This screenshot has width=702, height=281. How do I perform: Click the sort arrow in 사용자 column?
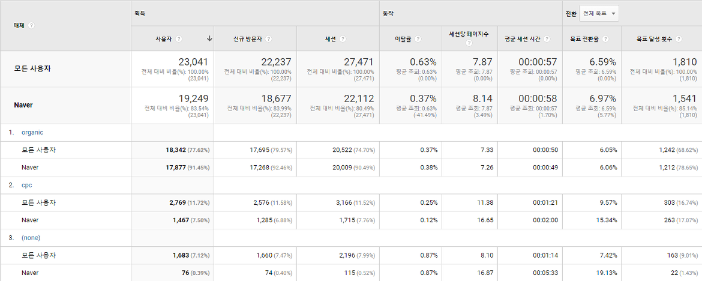click(209, 39)
